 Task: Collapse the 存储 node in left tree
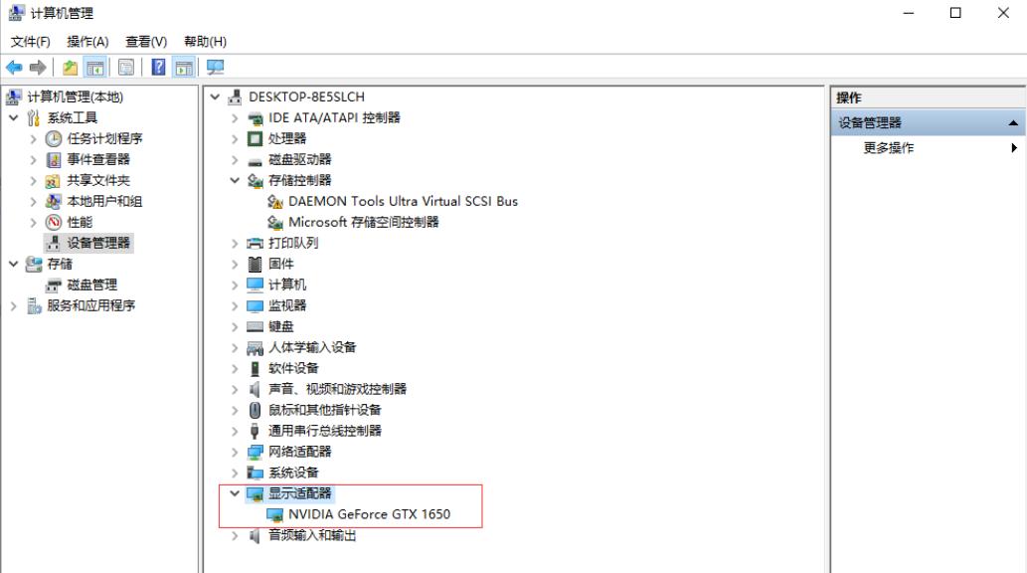[x=14, y=265]
